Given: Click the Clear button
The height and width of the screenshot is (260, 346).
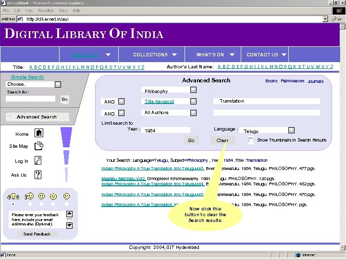Looking at the screenshot, I should pos(222,140).
